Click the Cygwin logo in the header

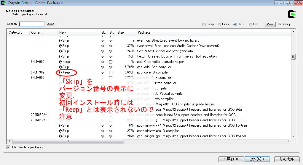[292, 14]
